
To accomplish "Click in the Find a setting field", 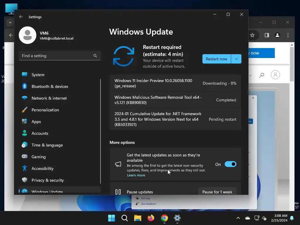I will 60,56.
